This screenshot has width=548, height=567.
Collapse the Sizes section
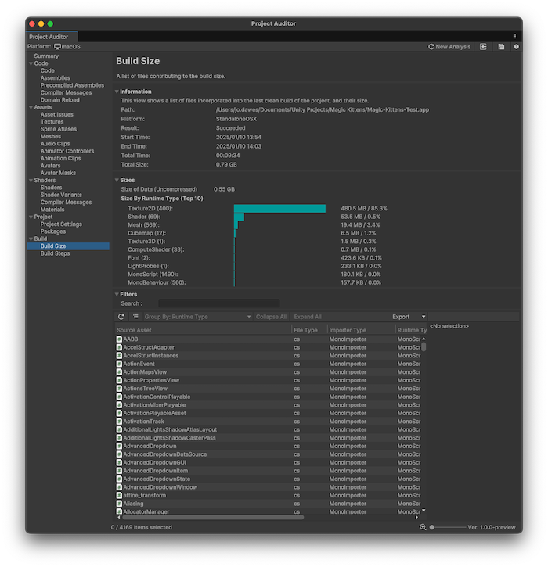[117, 180]
